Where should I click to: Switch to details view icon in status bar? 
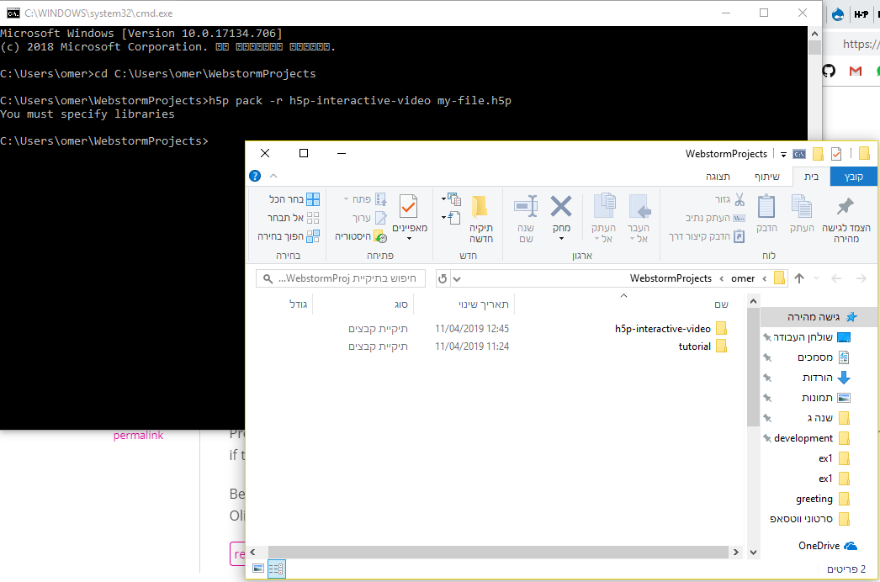276,569
